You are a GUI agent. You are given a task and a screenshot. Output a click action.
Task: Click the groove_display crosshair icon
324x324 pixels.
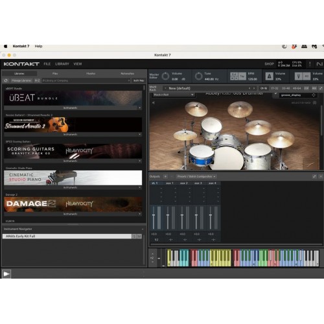314,95
